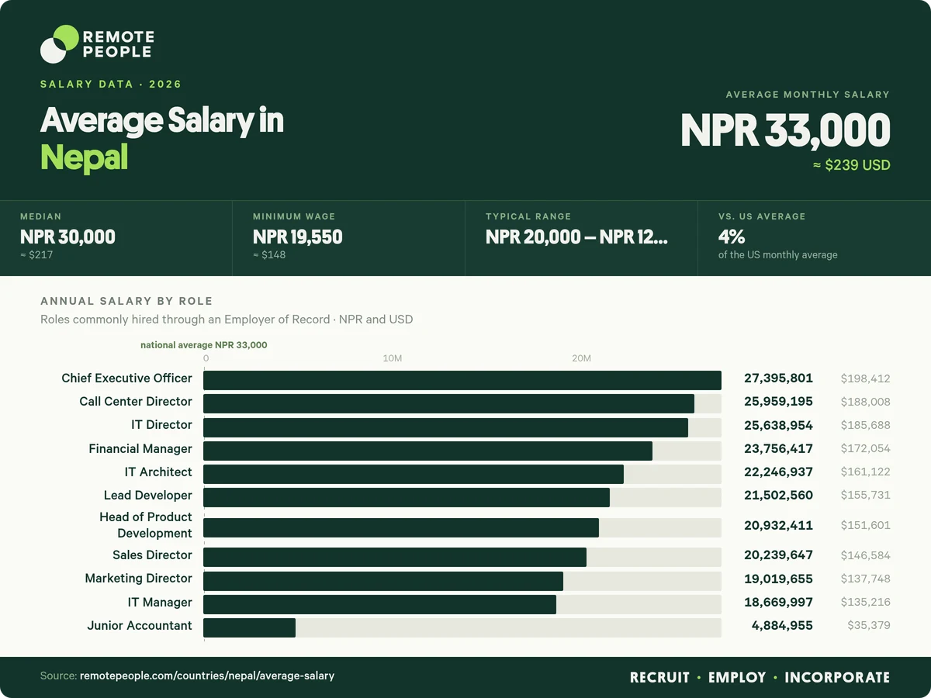Click the SALARY DATA · 2026 label
Viewport: 931px width, 698px height.
tap(111, 84)
